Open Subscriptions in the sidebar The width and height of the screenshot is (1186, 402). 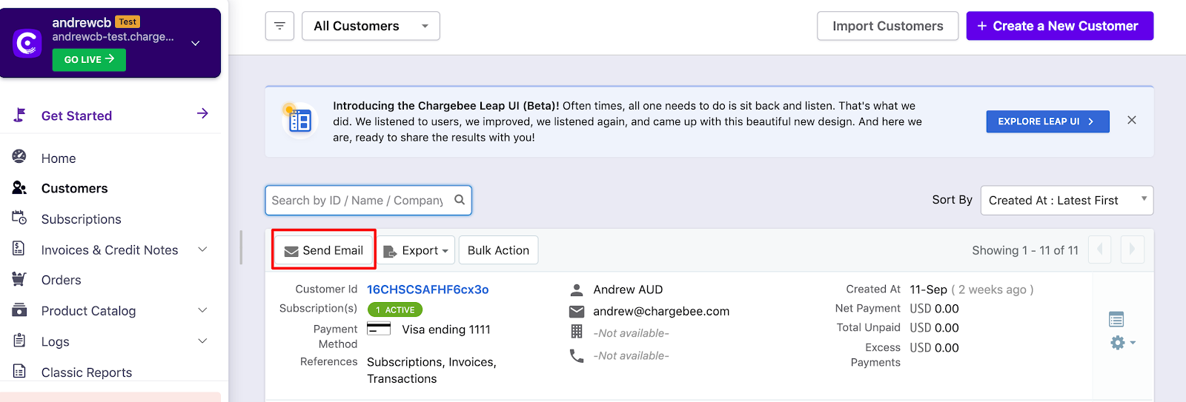click(x=81, y=219)
